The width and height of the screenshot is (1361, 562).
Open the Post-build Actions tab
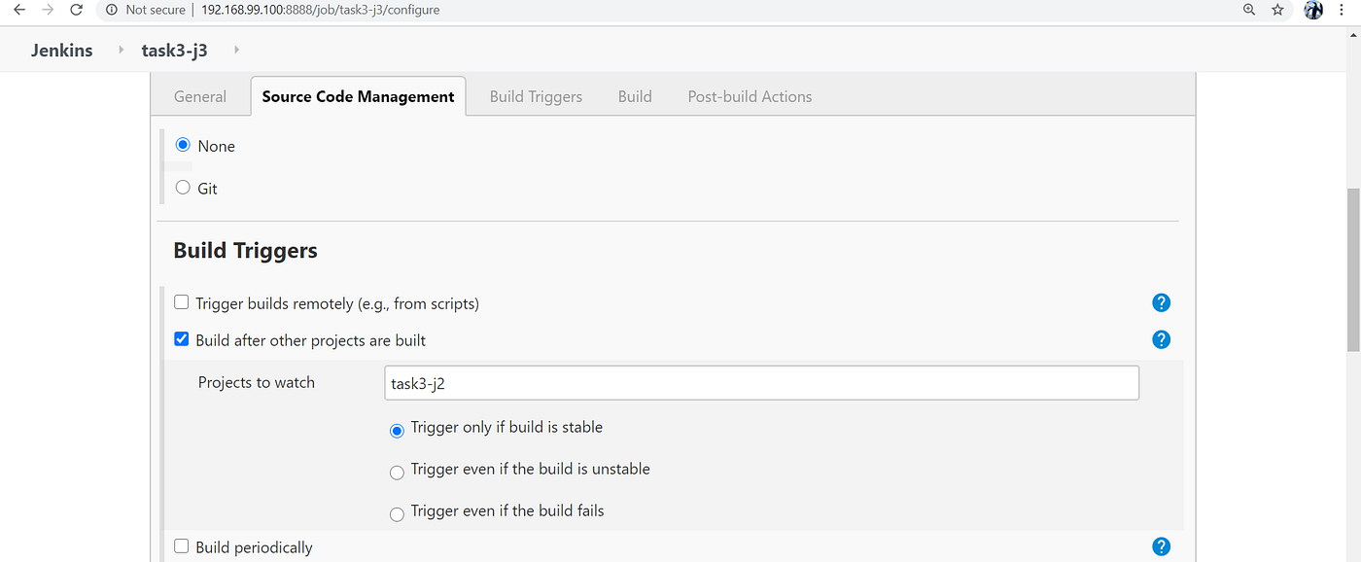(750, 95)
